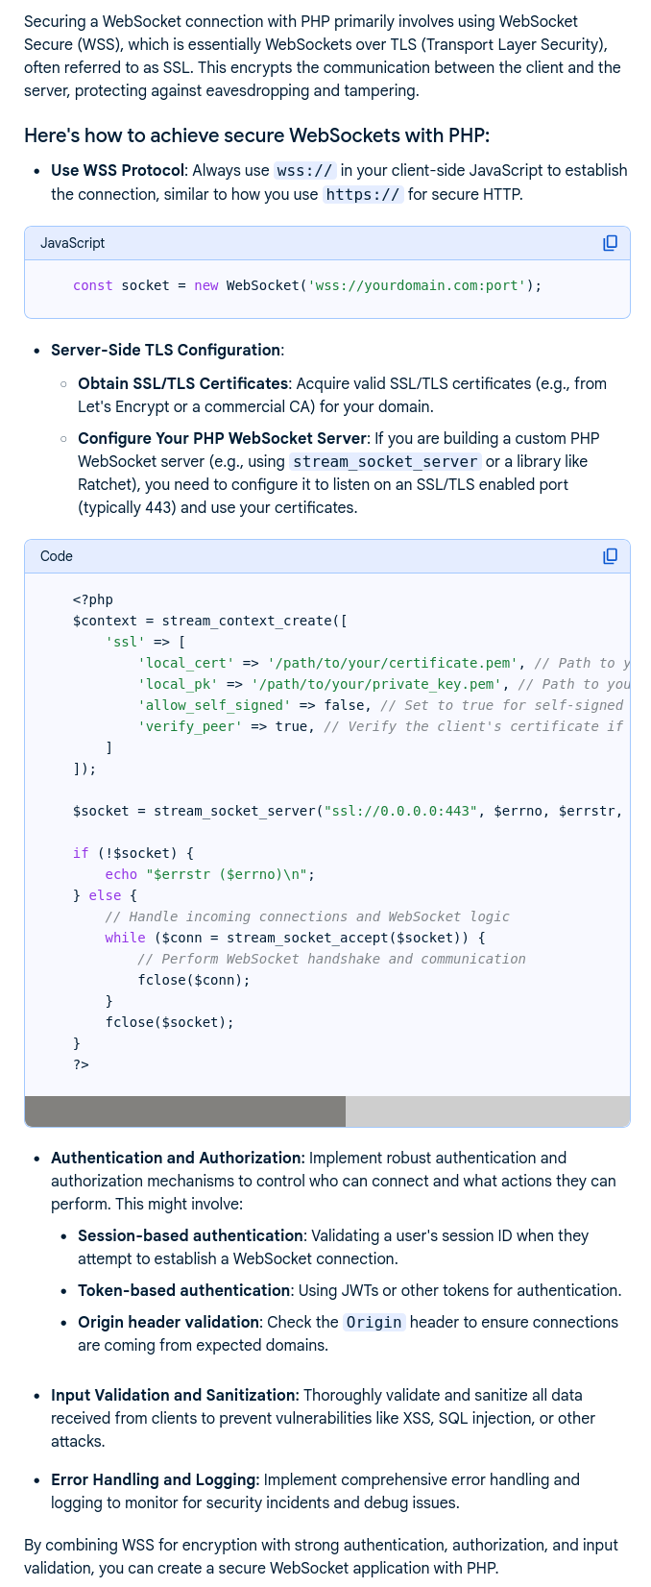Click the bold 'Server-Side TLS Configuration' text
651x1587 pixels.
pos(165,350)
